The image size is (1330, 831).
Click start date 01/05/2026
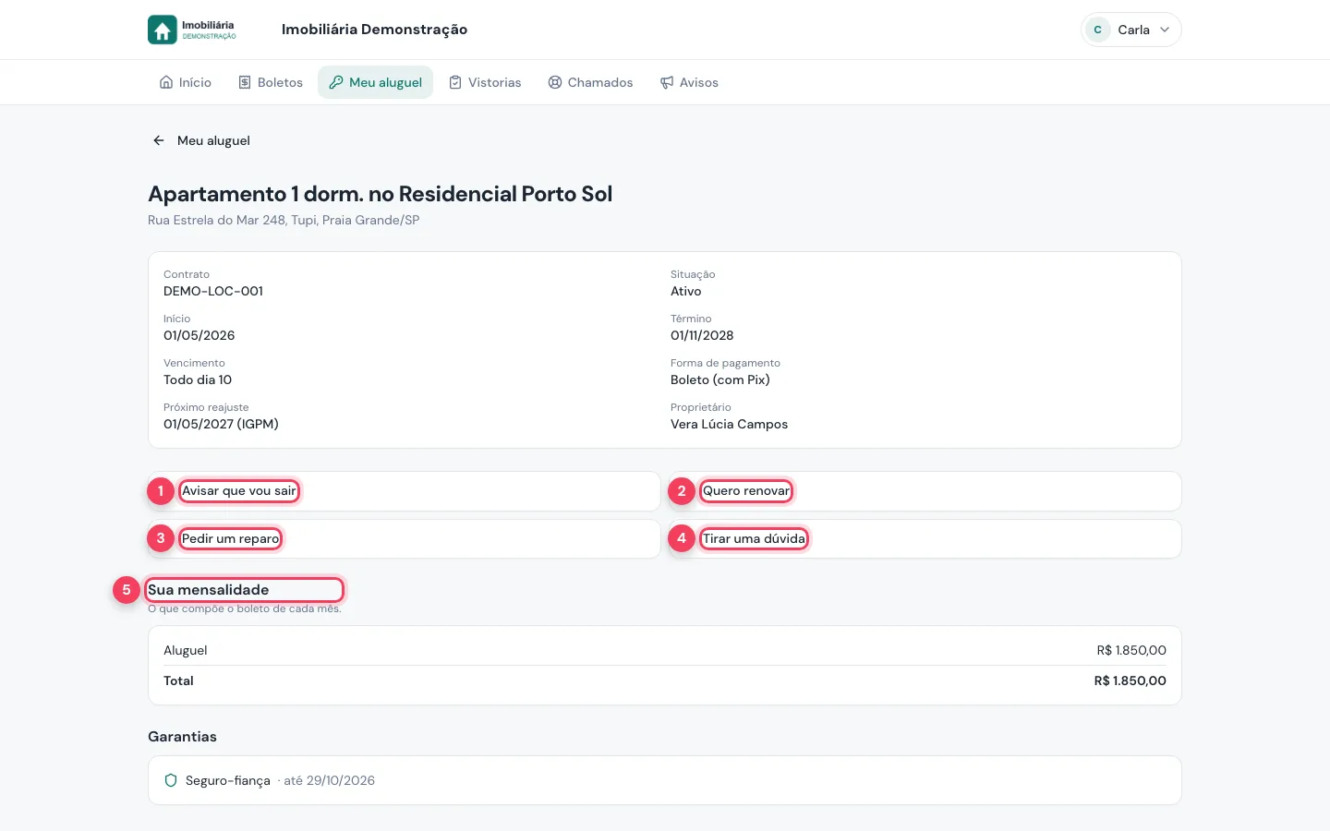click(x=199, y=335)
